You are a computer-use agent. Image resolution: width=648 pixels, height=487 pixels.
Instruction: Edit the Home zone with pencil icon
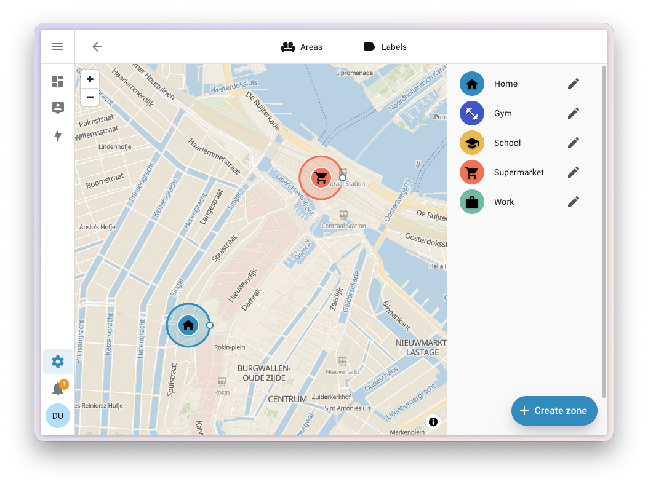(573, 84)
